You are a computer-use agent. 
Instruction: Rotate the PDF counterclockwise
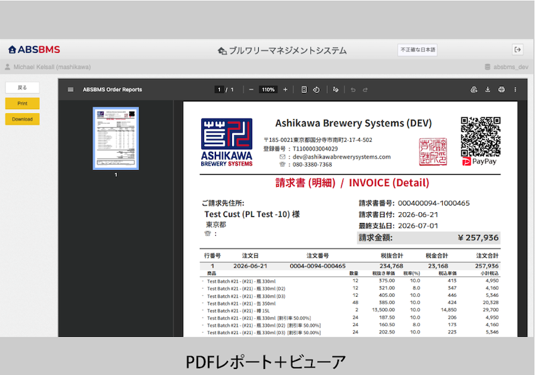tap(316, 90)
